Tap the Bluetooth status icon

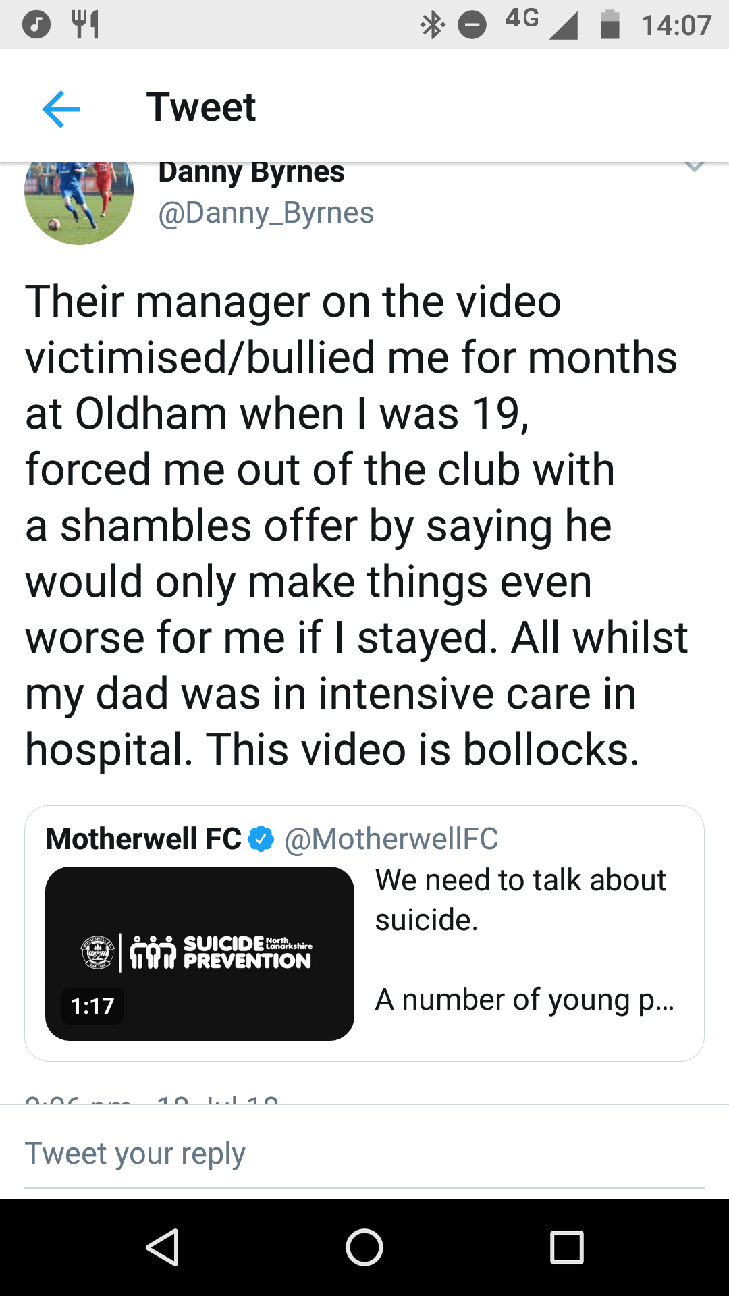[x=433, y=26]
